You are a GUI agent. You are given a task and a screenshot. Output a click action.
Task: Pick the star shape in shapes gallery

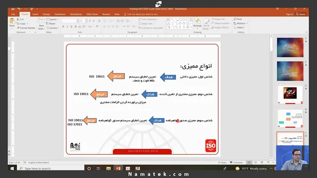[188, 27]
